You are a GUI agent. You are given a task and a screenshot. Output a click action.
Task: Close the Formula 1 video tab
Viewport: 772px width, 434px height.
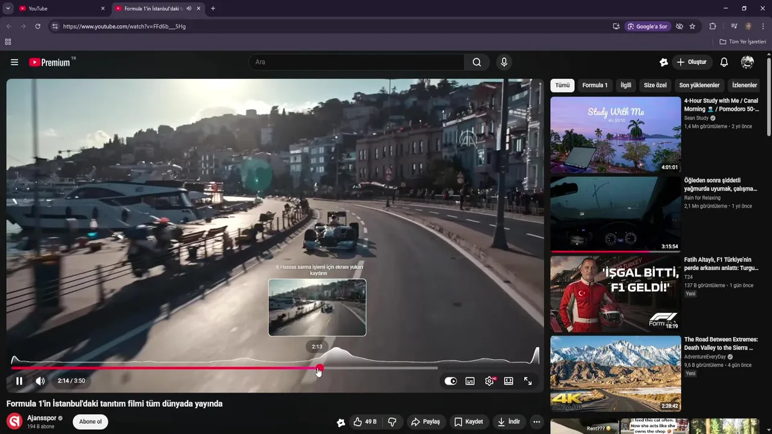[198, 8]
